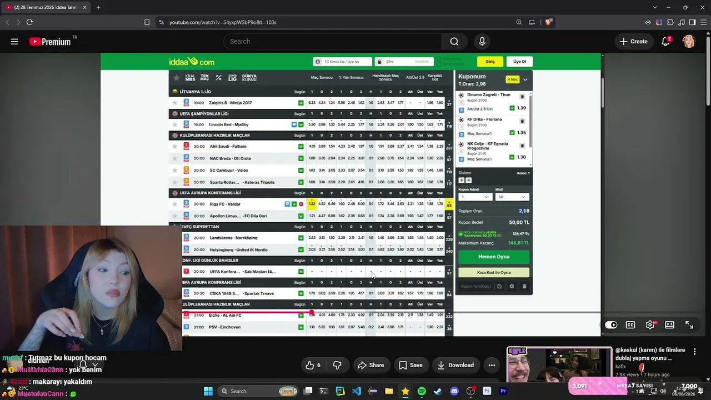Open Discord from the taskbar
Screen dimensions: 711x400
(x=454, y=391)
